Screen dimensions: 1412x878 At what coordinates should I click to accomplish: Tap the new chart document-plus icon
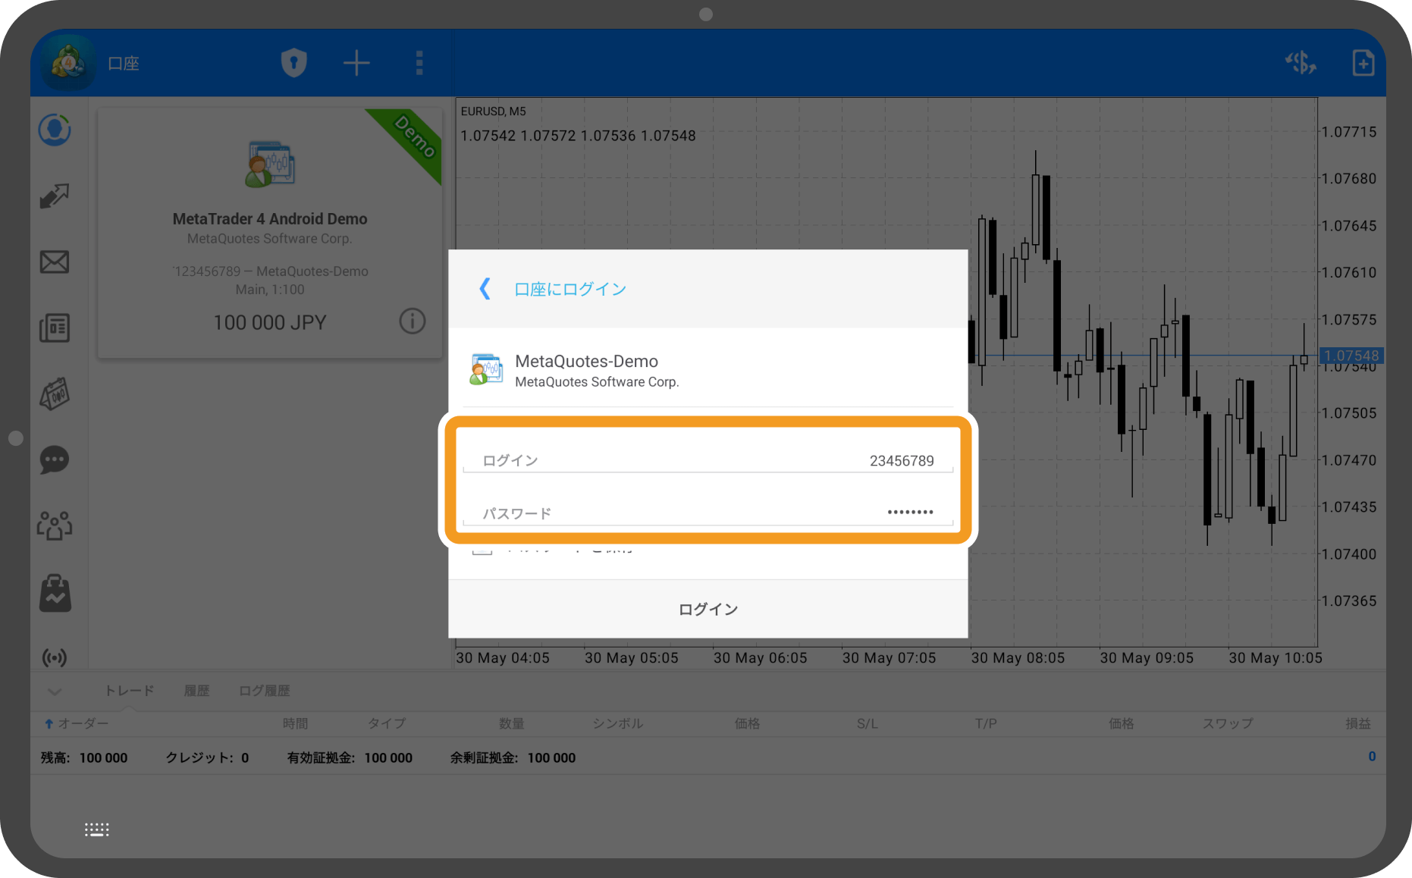(x=1363, y=63)
